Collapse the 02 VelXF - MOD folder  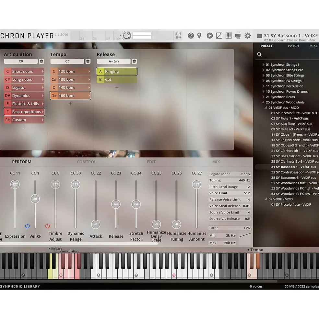[x=266, y=199]
